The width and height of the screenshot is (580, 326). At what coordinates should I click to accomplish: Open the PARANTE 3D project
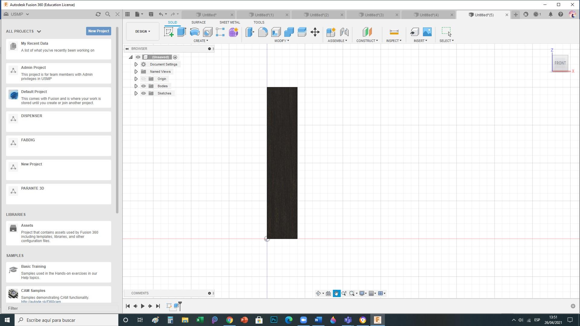59,194
